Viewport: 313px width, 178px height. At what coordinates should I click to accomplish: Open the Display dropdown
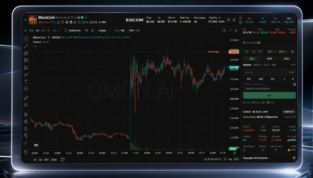[104, 30]
